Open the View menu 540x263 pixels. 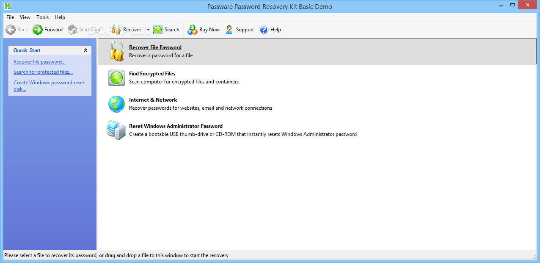[25, 17]
